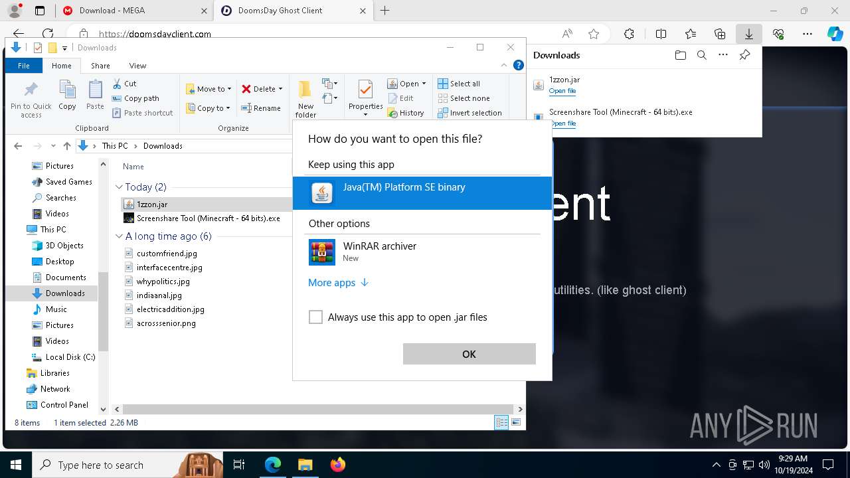Screen dimensions: 850x478
Task: Click the Paste ribbon icon
Action: click(x=95, y=95)
